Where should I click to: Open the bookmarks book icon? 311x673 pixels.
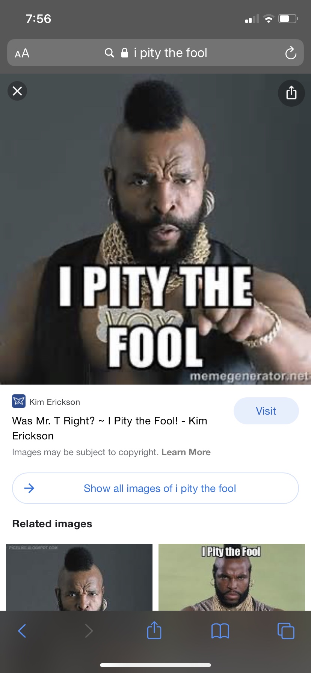tap(220, 631)
